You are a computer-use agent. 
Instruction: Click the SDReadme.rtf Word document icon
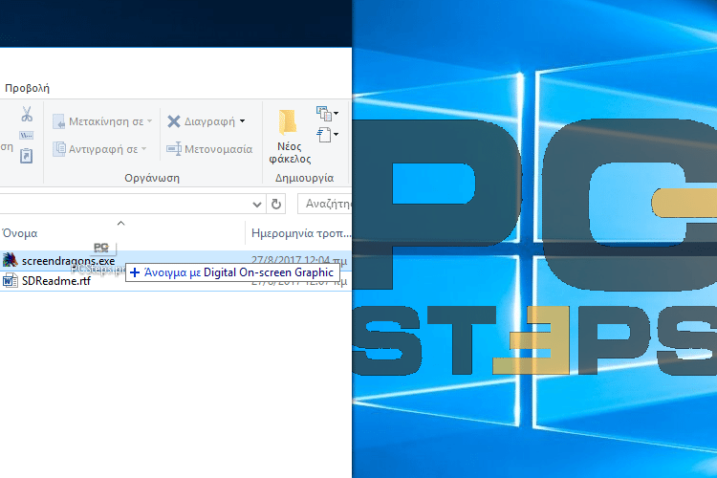tap(11, 280)
